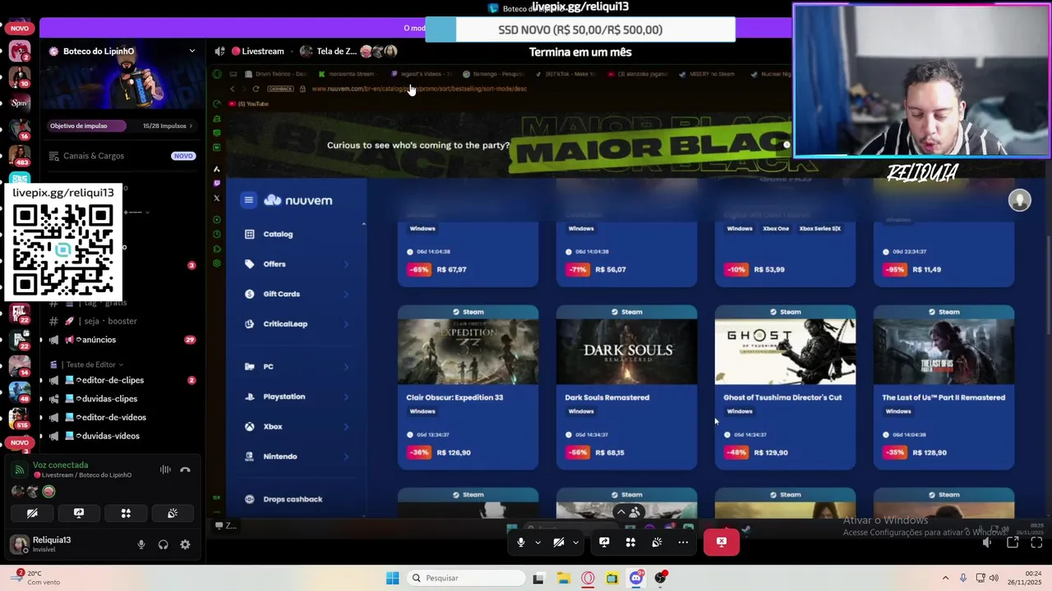Open the Ghost of Tsushima cover image
The height and width of the screenshot is (591, 1052).
(785, 351)
